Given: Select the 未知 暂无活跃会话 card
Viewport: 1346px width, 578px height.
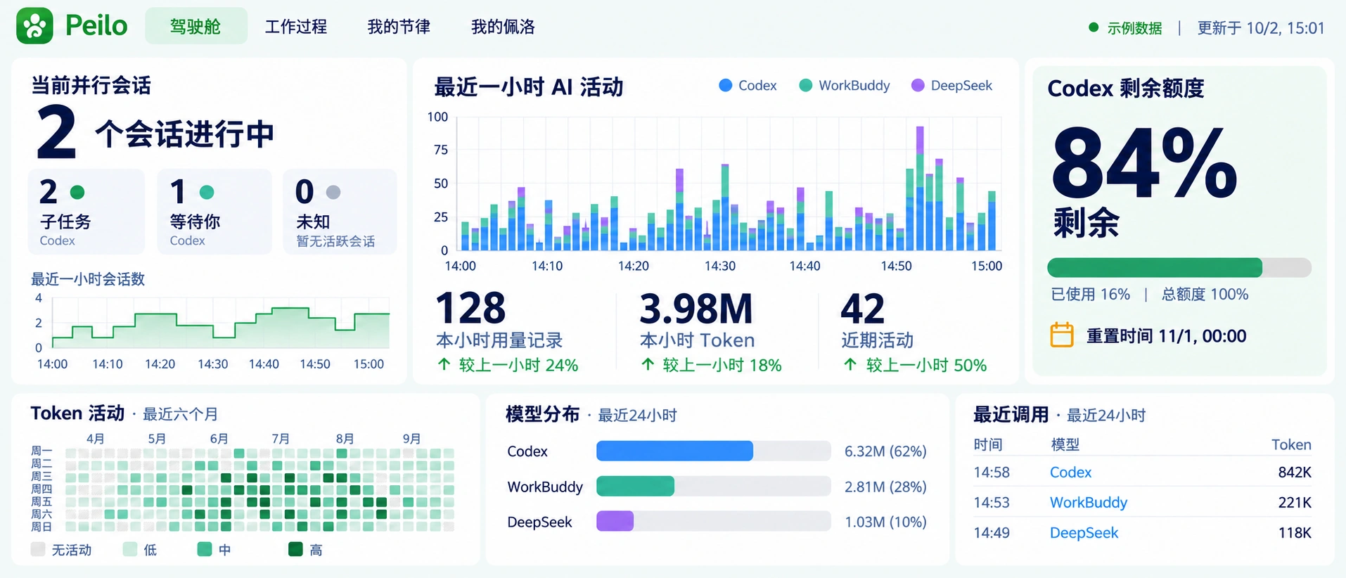Looking at the screenshot, I should click(x=340, y=212).
